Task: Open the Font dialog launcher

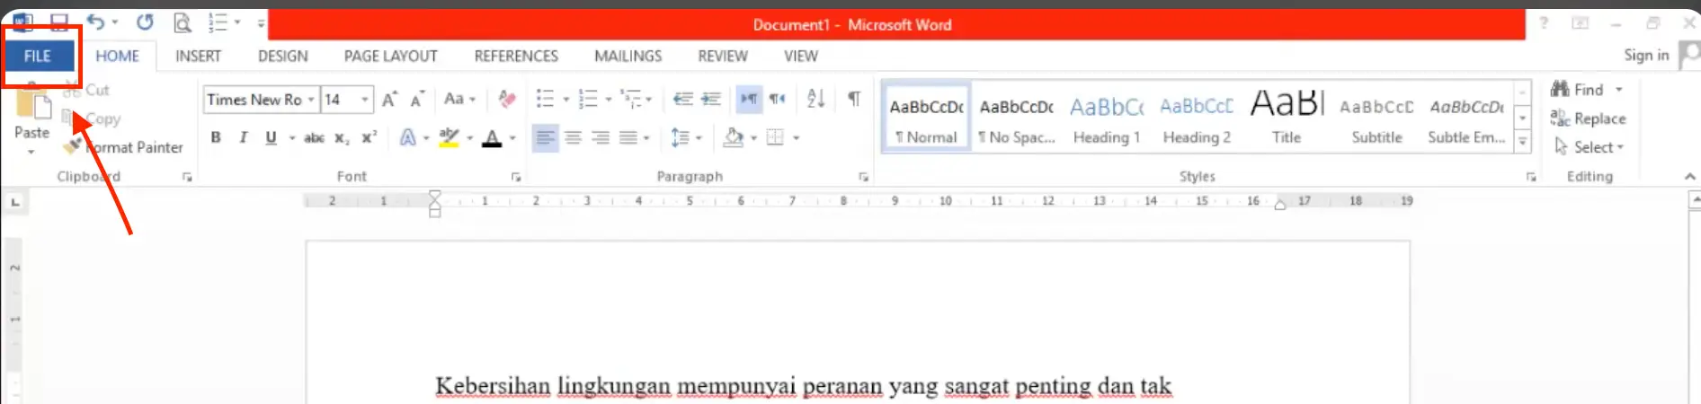Action: pyautogui.click(x=516, y=177)
